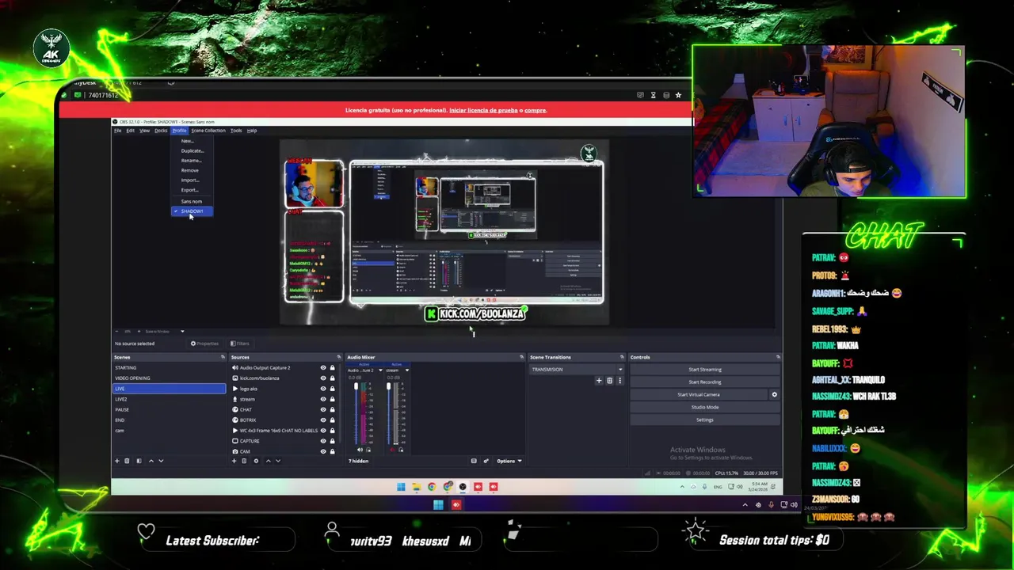1014x570 pixels.
Task: Select the PAUSE scene
Action: tap(169, 410)
